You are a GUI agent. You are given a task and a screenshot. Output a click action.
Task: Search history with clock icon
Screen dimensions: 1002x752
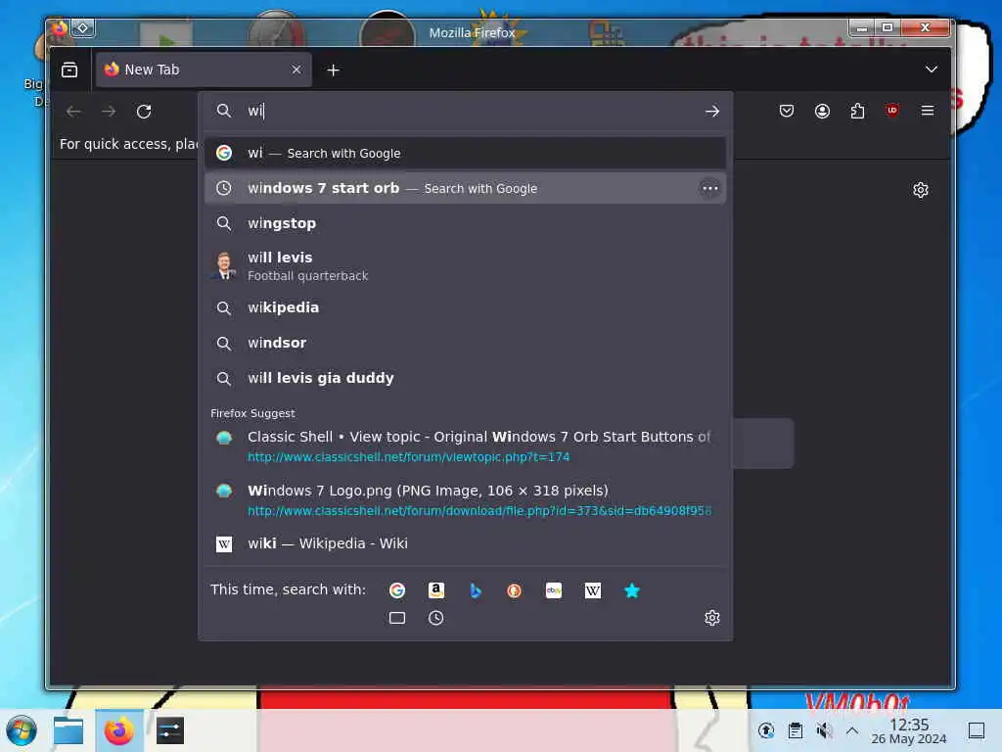tap(435, 618)
